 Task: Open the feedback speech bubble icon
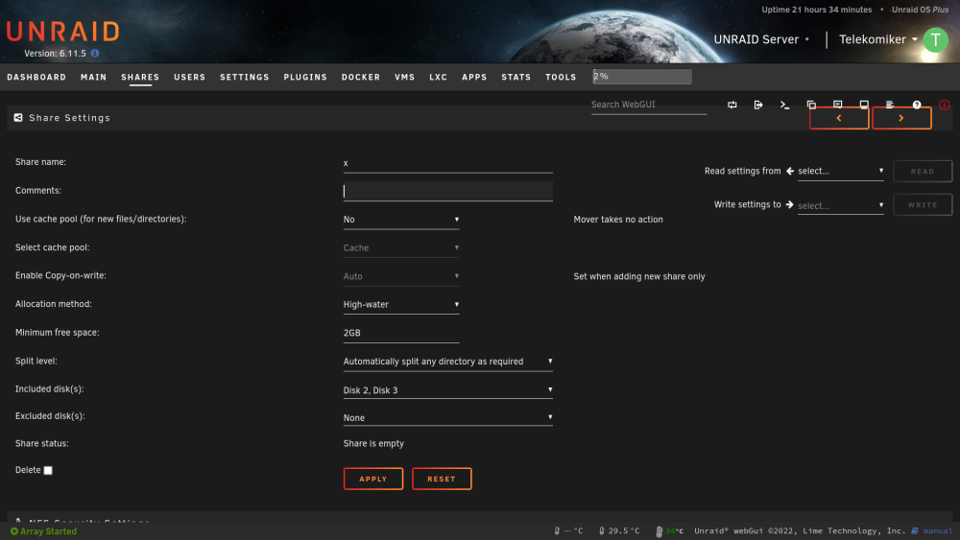point(837,105)
